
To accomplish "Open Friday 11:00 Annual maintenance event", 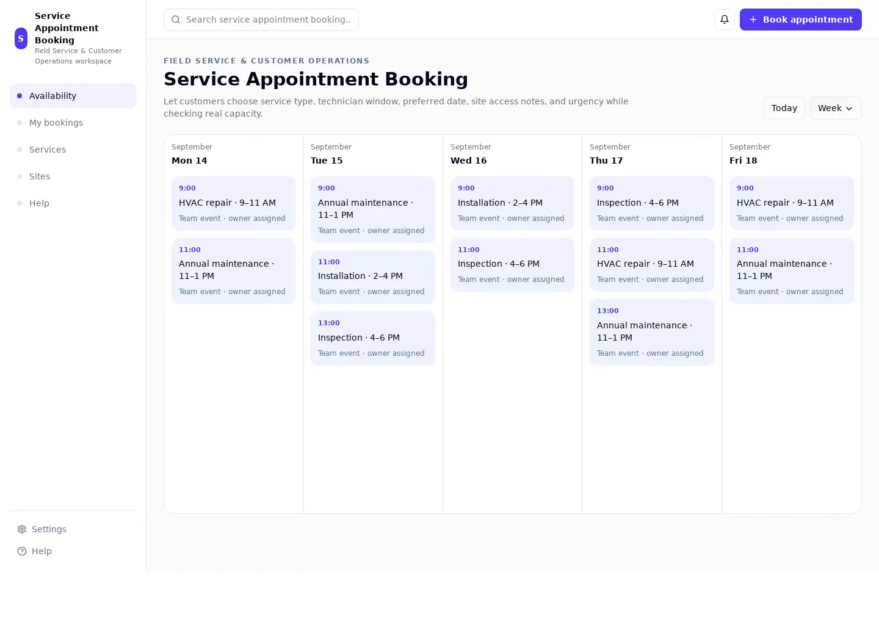I will pyautogui.click(x=792, y=271).
